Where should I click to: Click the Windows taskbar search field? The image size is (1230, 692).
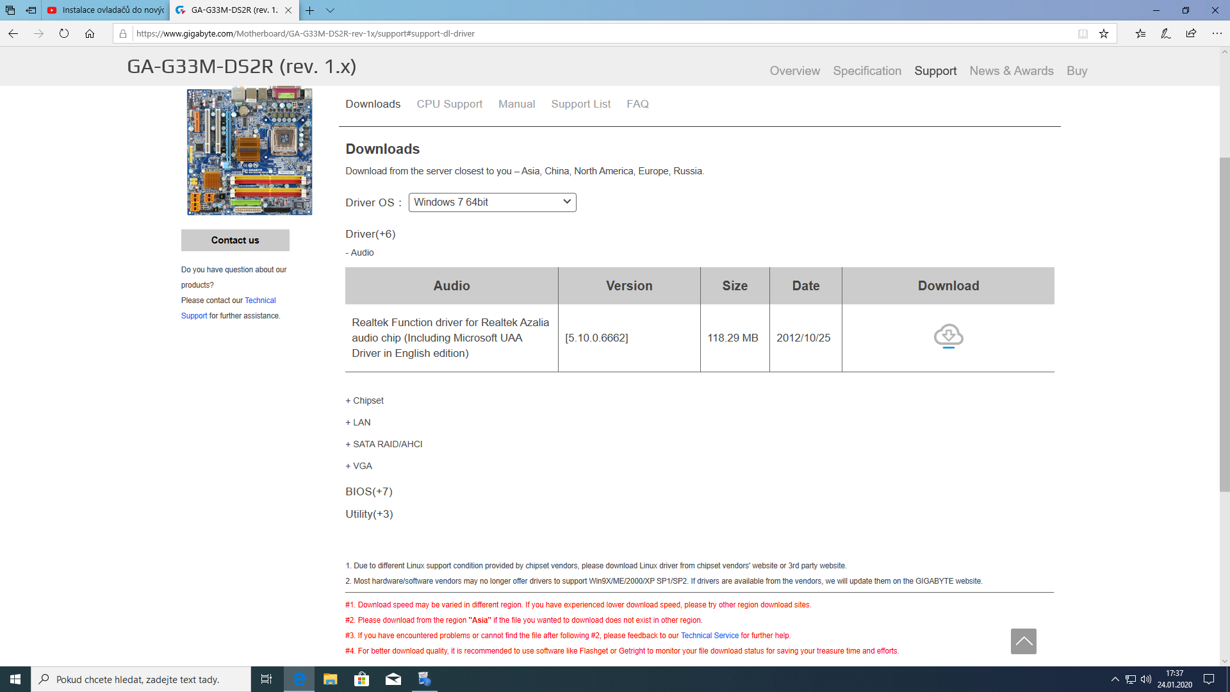[x=141, y=679]
